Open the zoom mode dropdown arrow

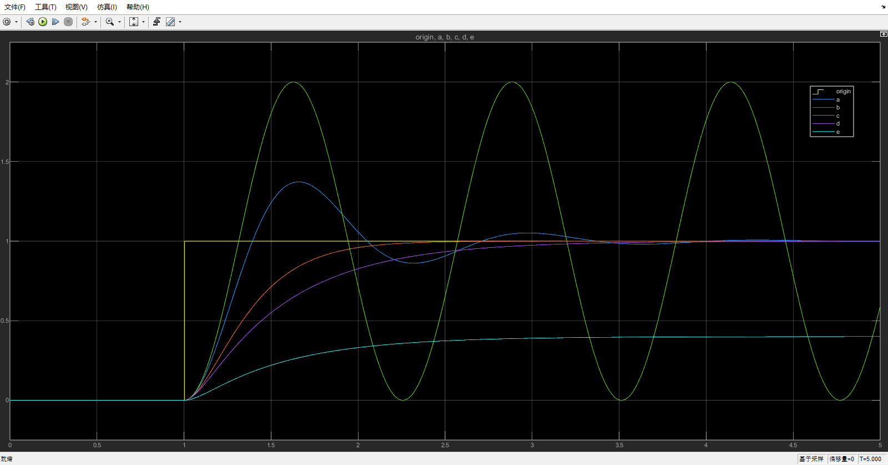point(119,22)
